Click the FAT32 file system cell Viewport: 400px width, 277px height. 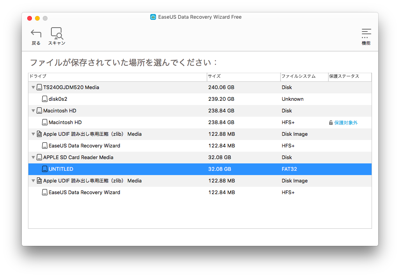click(289, 169)
